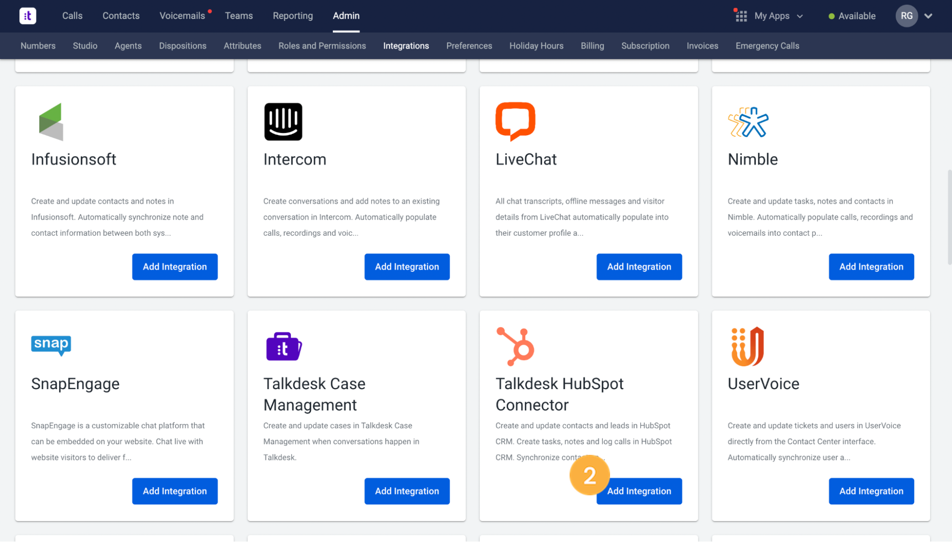Click the SnapEngage snap logo
The image size is (952, 542).
point(51,345)
